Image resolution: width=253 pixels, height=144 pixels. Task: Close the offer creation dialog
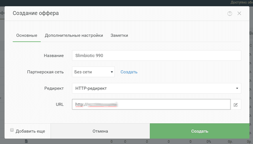[x=239, y=13]
